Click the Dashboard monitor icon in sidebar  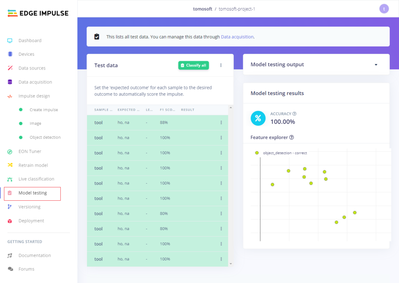(x=10, y=41)
